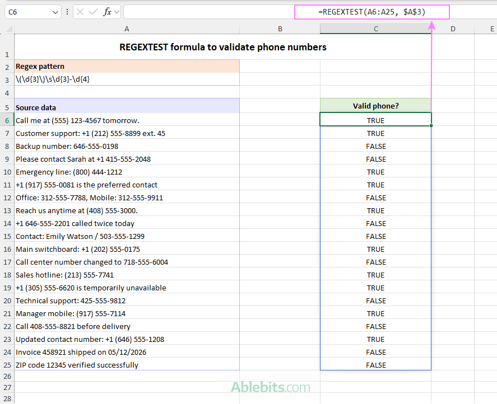Image resolution: width=497 pixels, height=404 pixels.
Task: Select column D header
Action: (x=453, y=29)
